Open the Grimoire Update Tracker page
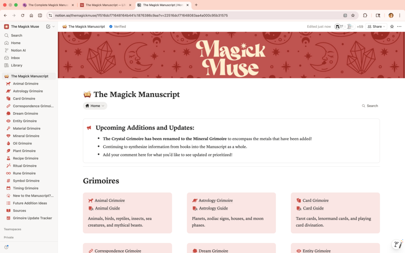The image size is (405, 253). pyautogui.click(x=32, y=218)
